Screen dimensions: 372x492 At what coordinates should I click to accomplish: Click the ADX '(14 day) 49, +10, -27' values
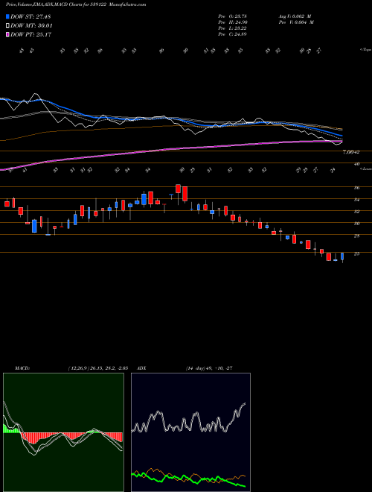point(209,368)
